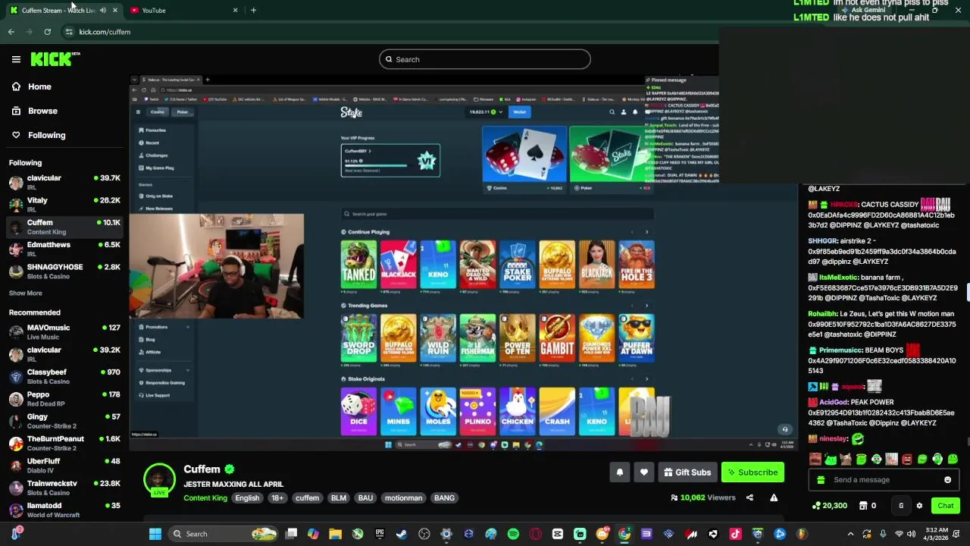Screen dimensions: 970x546
Task: Open TheBurntPeanut channel
Action: [64, 443]
